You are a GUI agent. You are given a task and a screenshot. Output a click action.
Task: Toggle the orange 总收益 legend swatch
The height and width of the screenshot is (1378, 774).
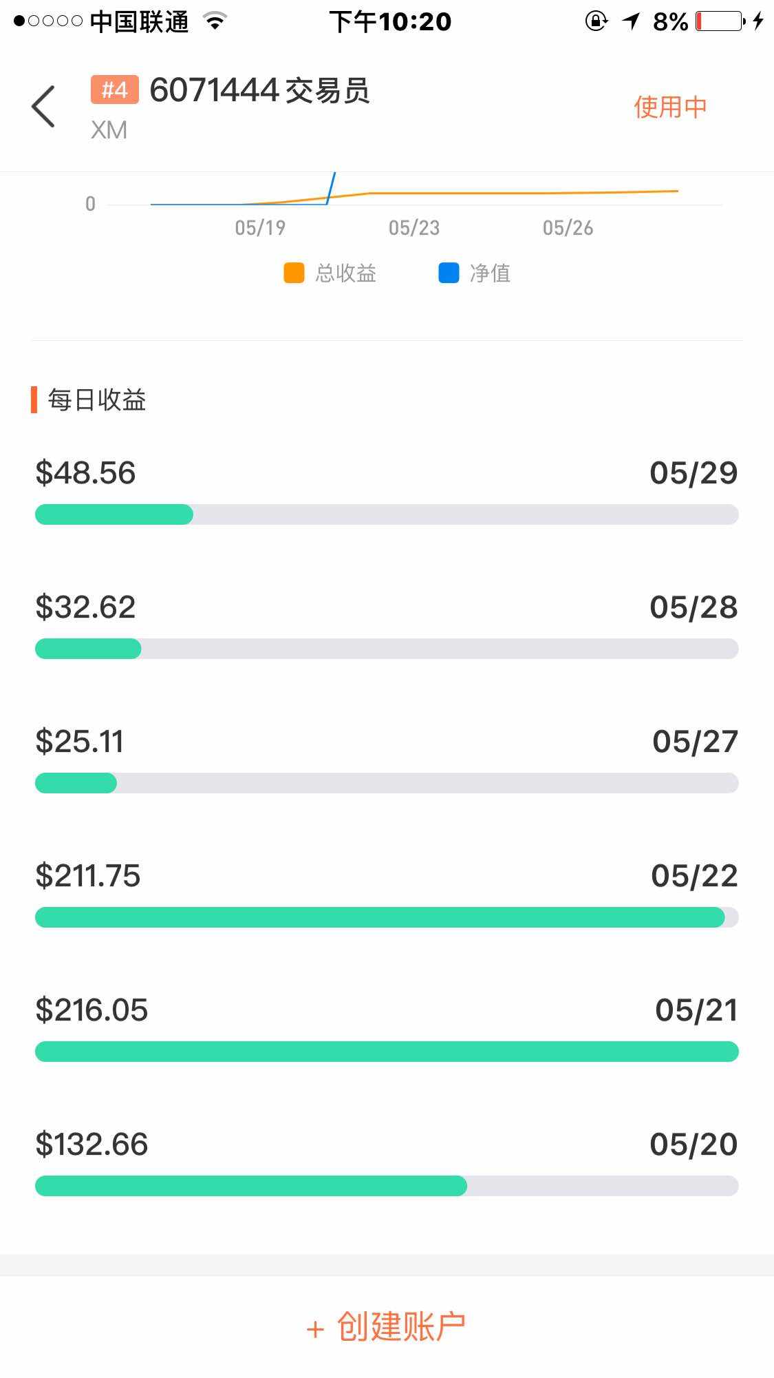coord(294,273)
